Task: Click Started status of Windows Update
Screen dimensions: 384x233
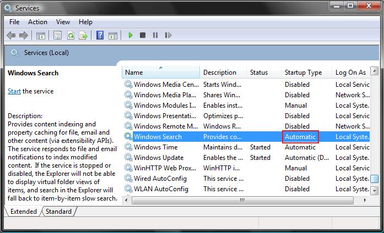Action: coord(260,158)
